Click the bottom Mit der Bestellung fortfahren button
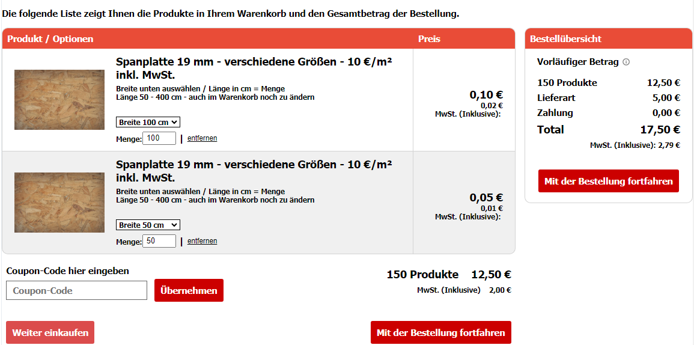694x345 pixels. tap(441, 332)
